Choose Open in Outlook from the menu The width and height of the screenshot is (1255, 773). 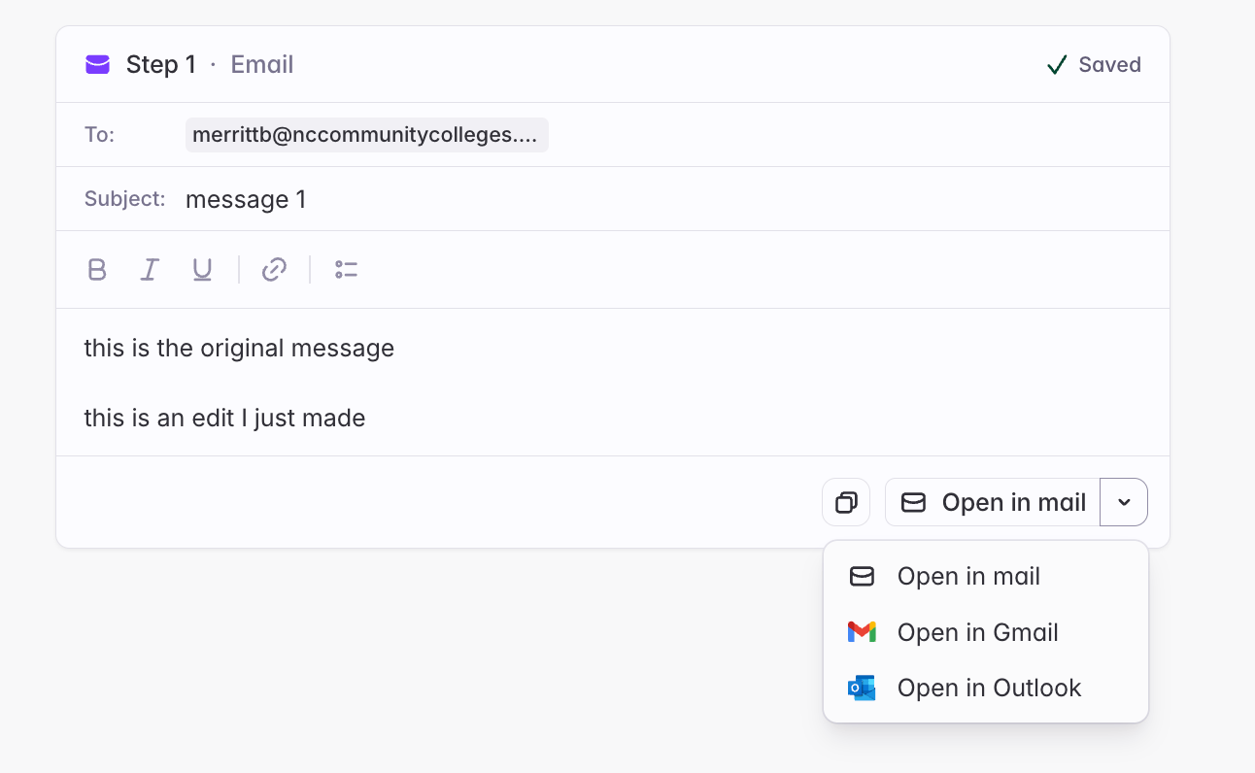point(986,688)
